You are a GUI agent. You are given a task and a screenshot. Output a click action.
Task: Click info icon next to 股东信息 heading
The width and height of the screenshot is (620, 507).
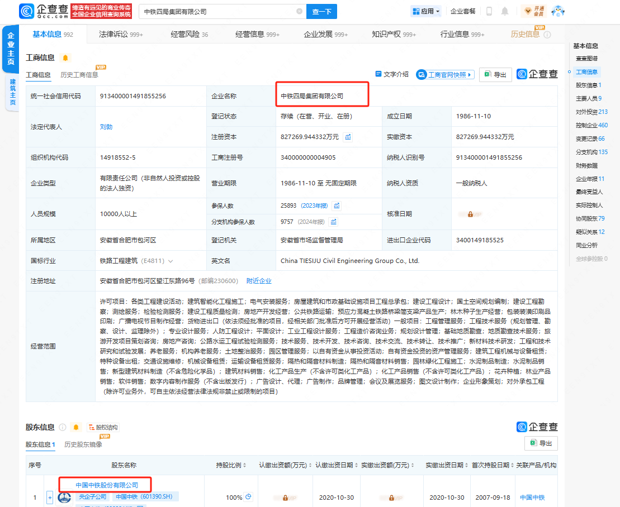tap(62, 427)
